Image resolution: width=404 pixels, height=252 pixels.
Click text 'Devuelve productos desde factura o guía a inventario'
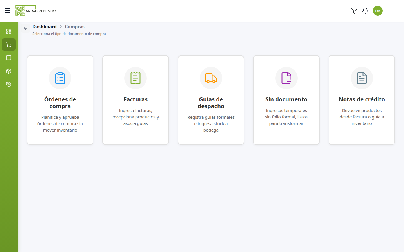click(362, 117)
